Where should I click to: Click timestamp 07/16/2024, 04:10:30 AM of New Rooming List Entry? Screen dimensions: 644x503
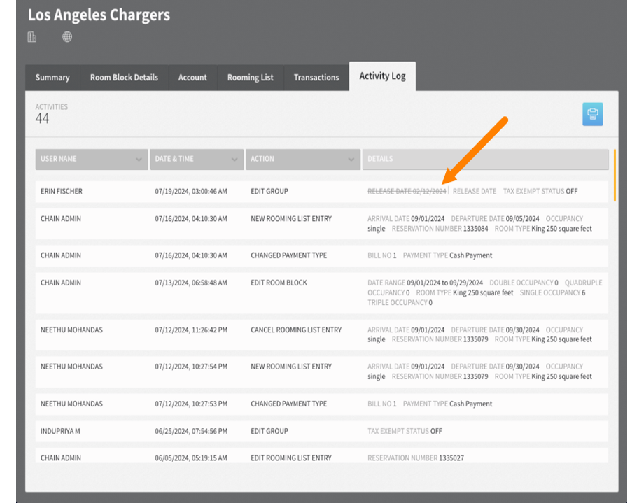click(191, 219)
